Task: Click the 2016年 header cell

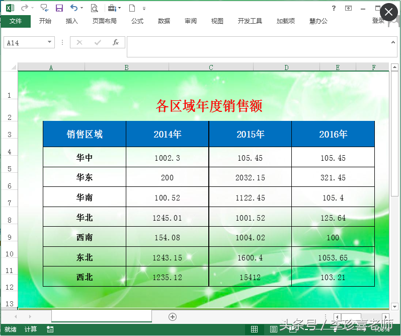Action: tap(333, 134)
